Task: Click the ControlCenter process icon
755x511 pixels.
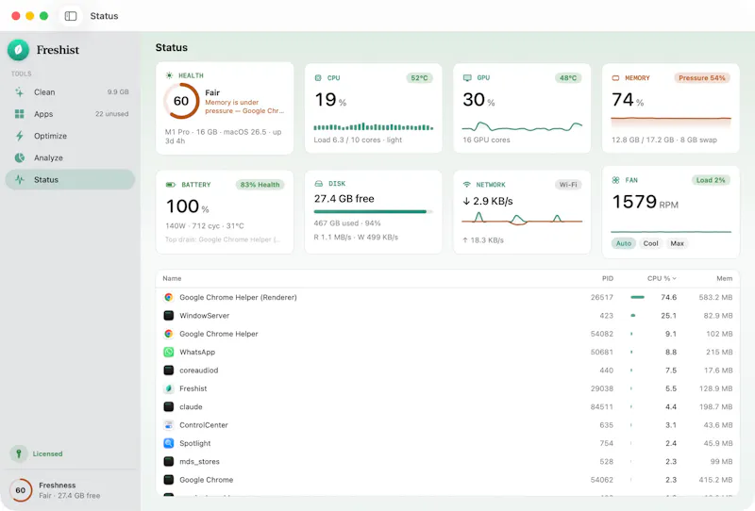Action: [x=169, y=425]
